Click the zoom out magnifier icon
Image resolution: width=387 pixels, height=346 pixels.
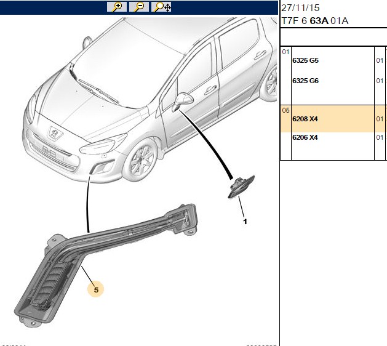[x=139, y=7]
